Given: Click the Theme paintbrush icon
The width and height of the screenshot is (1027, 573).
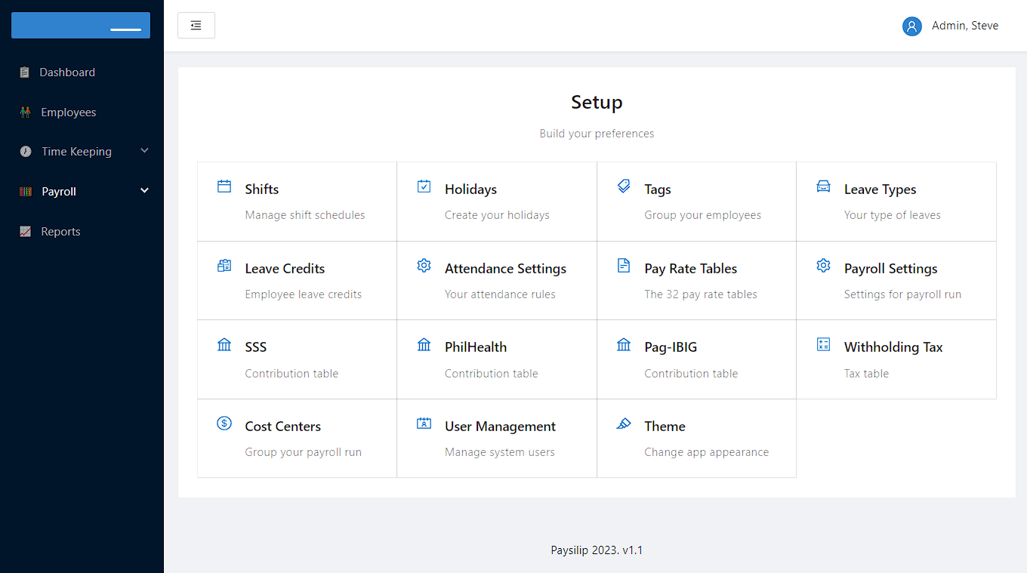Looking at the screenshot, I should click(x=624, y=424).
